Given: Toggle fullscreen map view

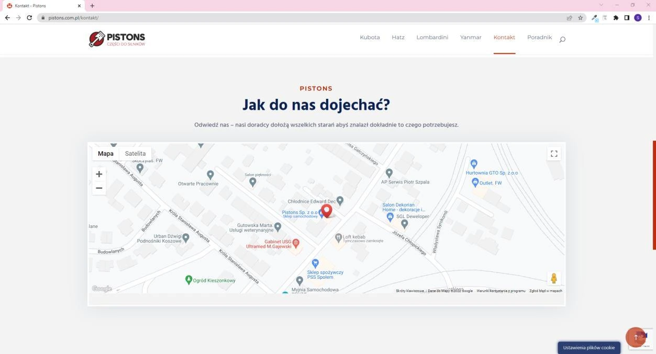Looking at the screenshot, I should point(554,154).
